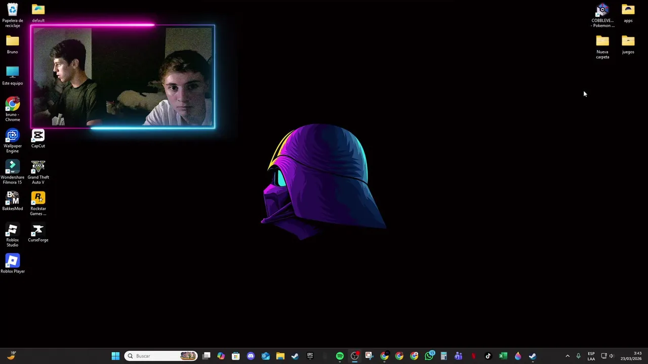Open File Explorer from the taskbar

(280, 356)
